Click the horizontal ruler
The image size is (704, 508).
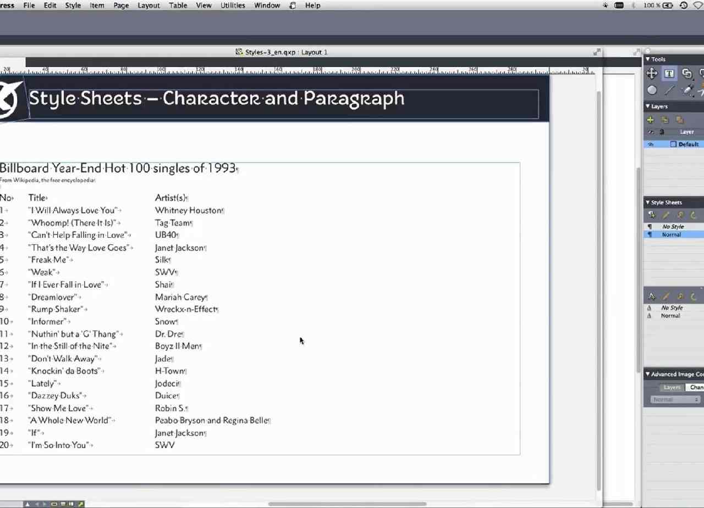click(x=297, y=70)
